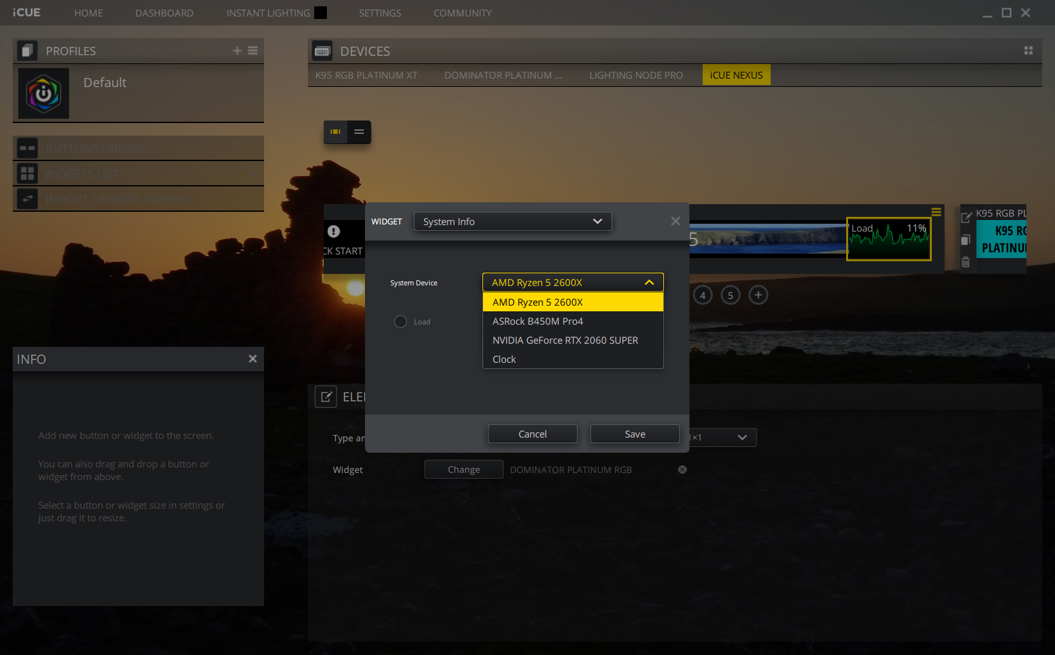The width and height of the screenshot is (1055, 655).
Task: Expand the Widget type System Info dropdown
Action: 513,221
